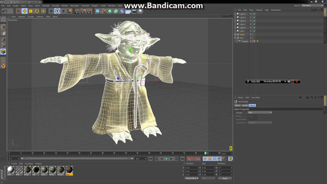The height and width of the screenshot is (184, 327).
Task: Open the MoGraph menu
Action: [74, 6]
